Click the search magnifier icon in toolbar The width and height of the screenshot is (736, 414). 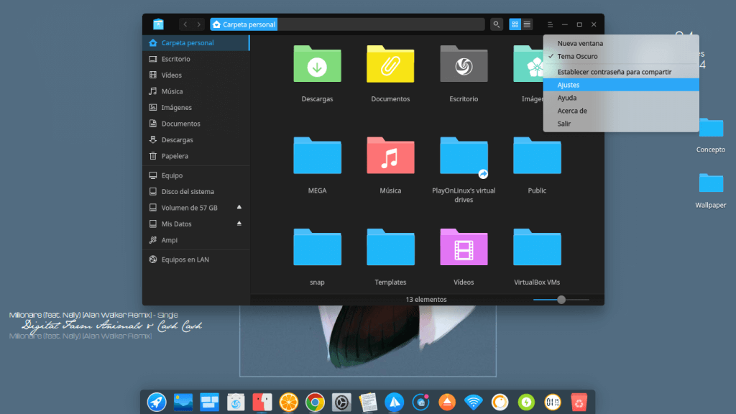pyautogui.click(x=497, y=24)
